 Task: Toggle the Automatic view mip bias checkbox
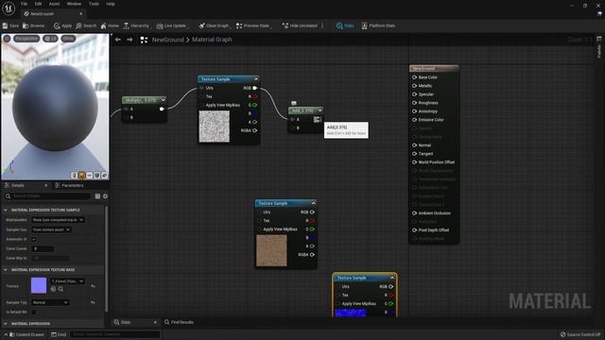pyautogui.click(x=34, y=239)
